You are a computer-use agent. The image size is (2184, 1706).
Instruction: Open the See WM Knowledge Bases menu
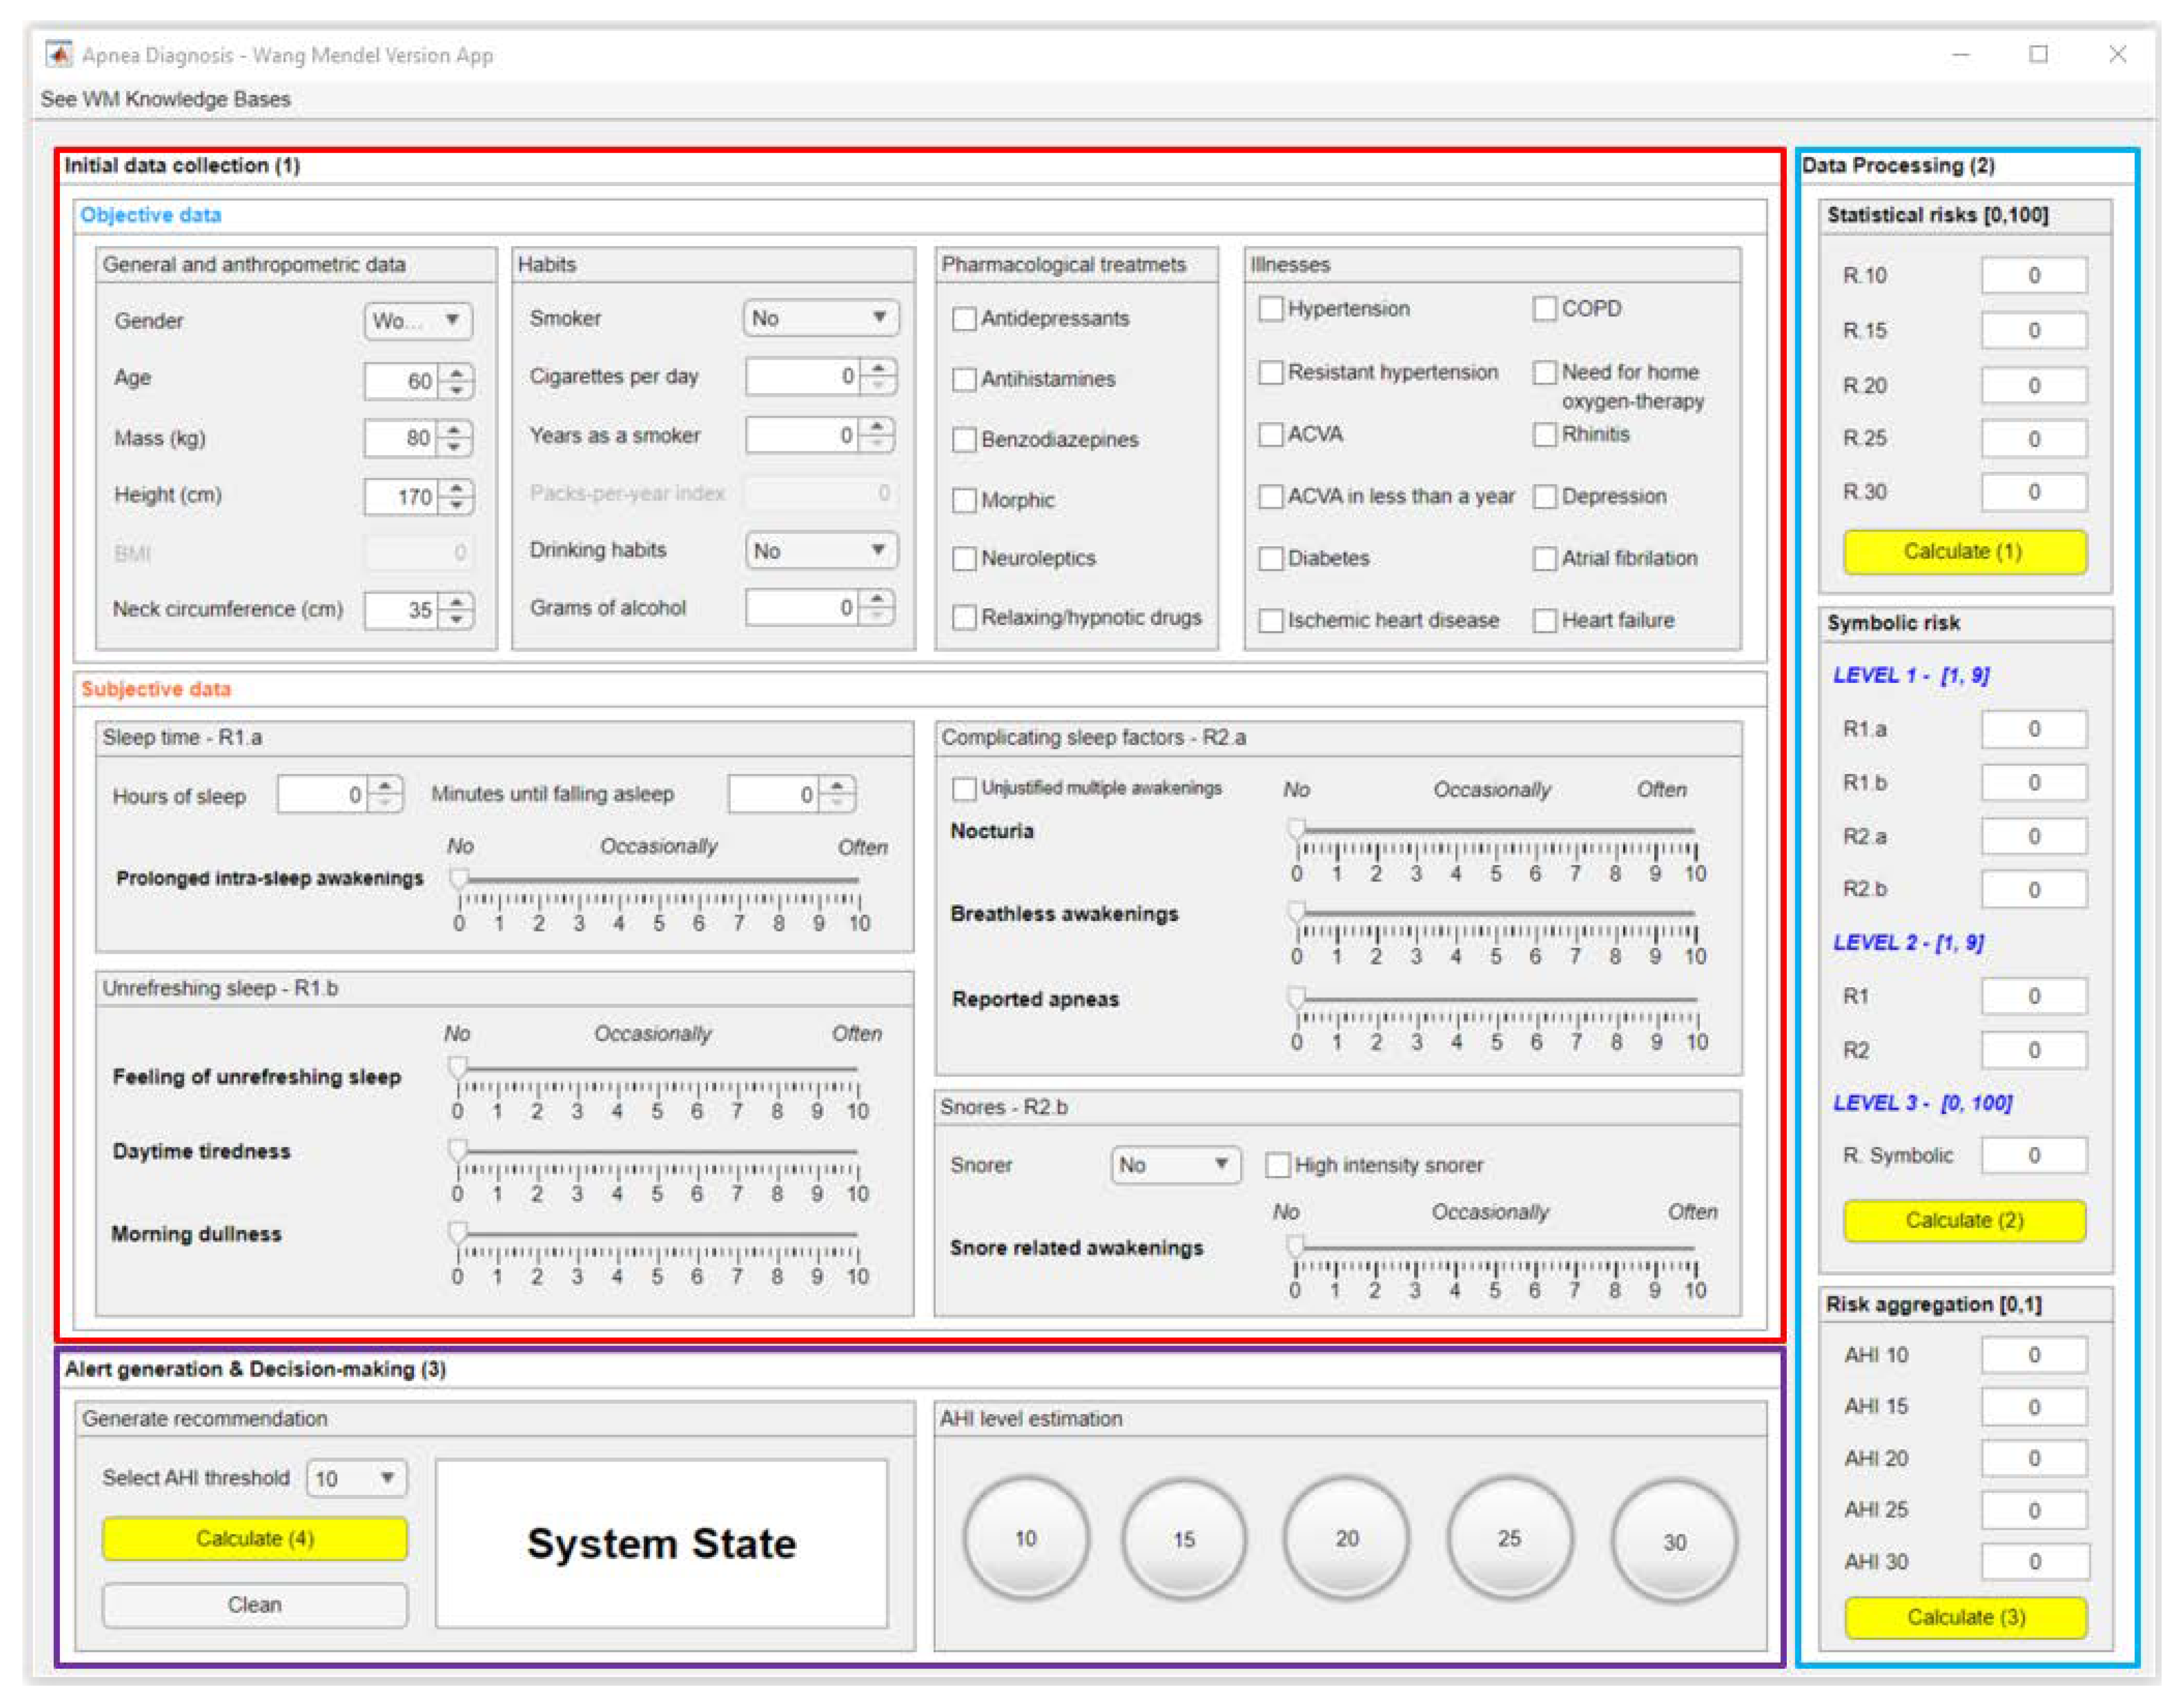[x=165, y=99]
